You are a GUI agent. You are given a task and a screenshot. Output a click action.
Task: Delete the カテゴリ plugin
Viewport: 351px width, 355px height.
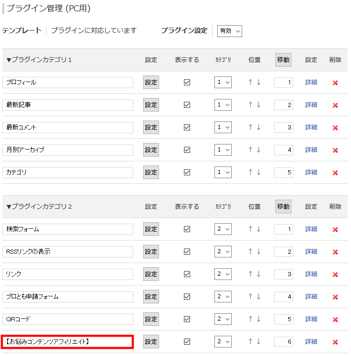point(335,173)
